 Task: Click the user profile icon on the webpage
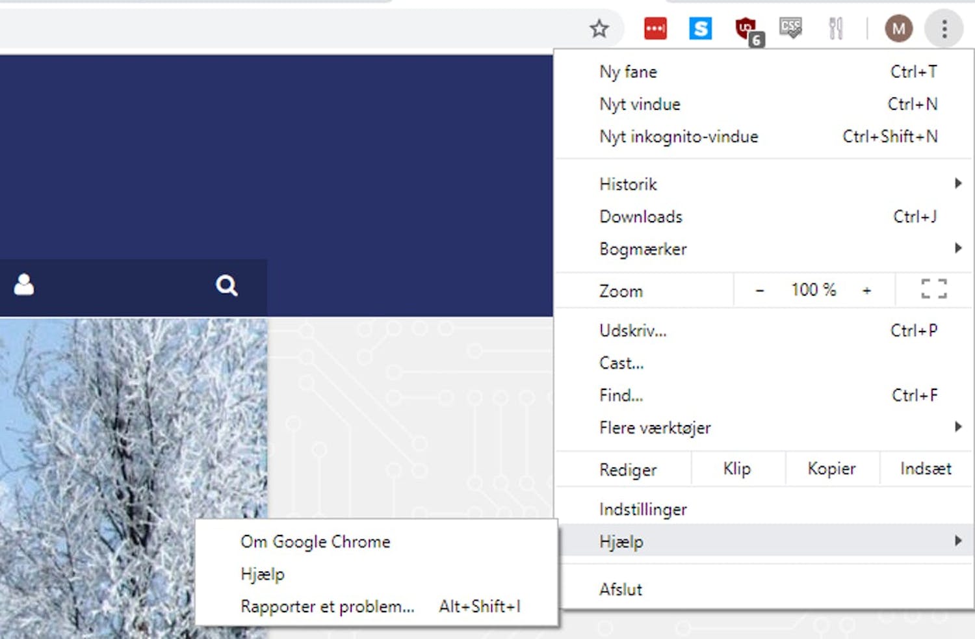click(x=24, y=285)
